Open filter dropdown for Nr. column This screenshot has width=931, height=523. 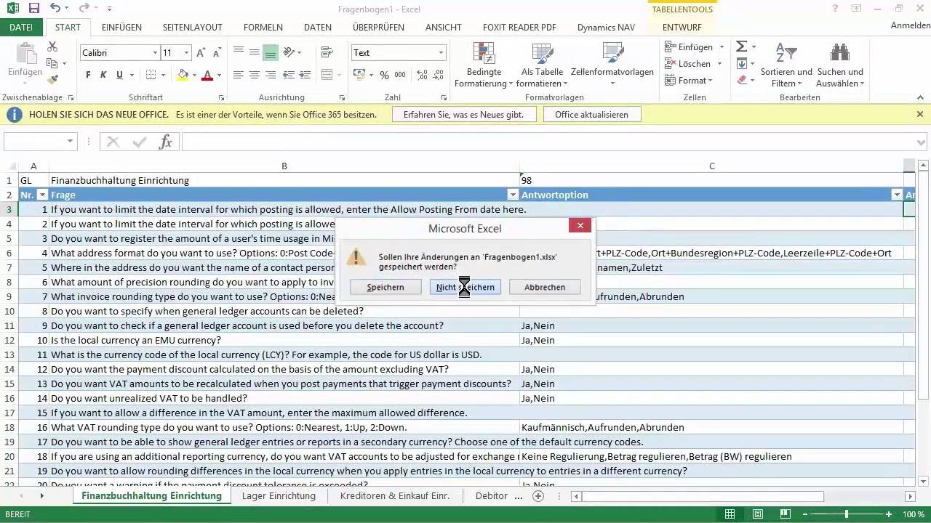click(42, 195)
